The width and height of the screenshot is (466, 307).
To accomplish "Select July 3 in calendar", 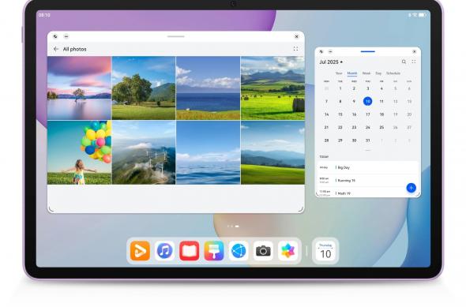I will pos(367,88).
